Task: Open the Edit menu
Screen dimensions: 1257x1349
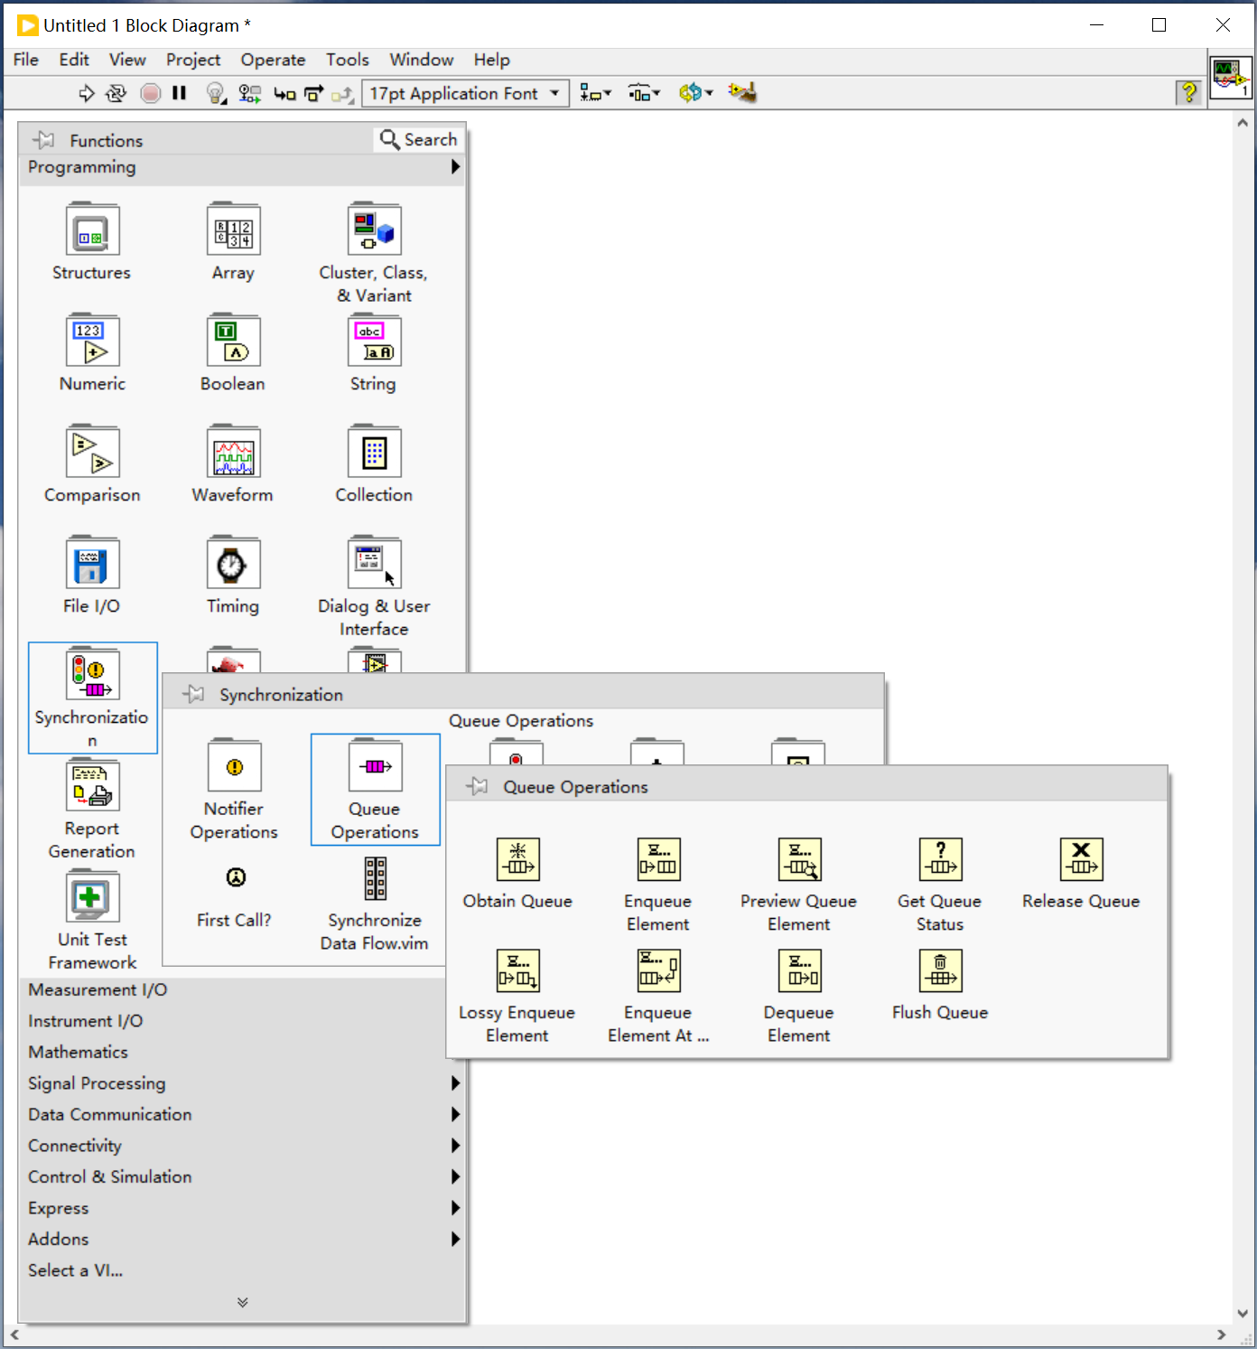Action: point(74,60)
